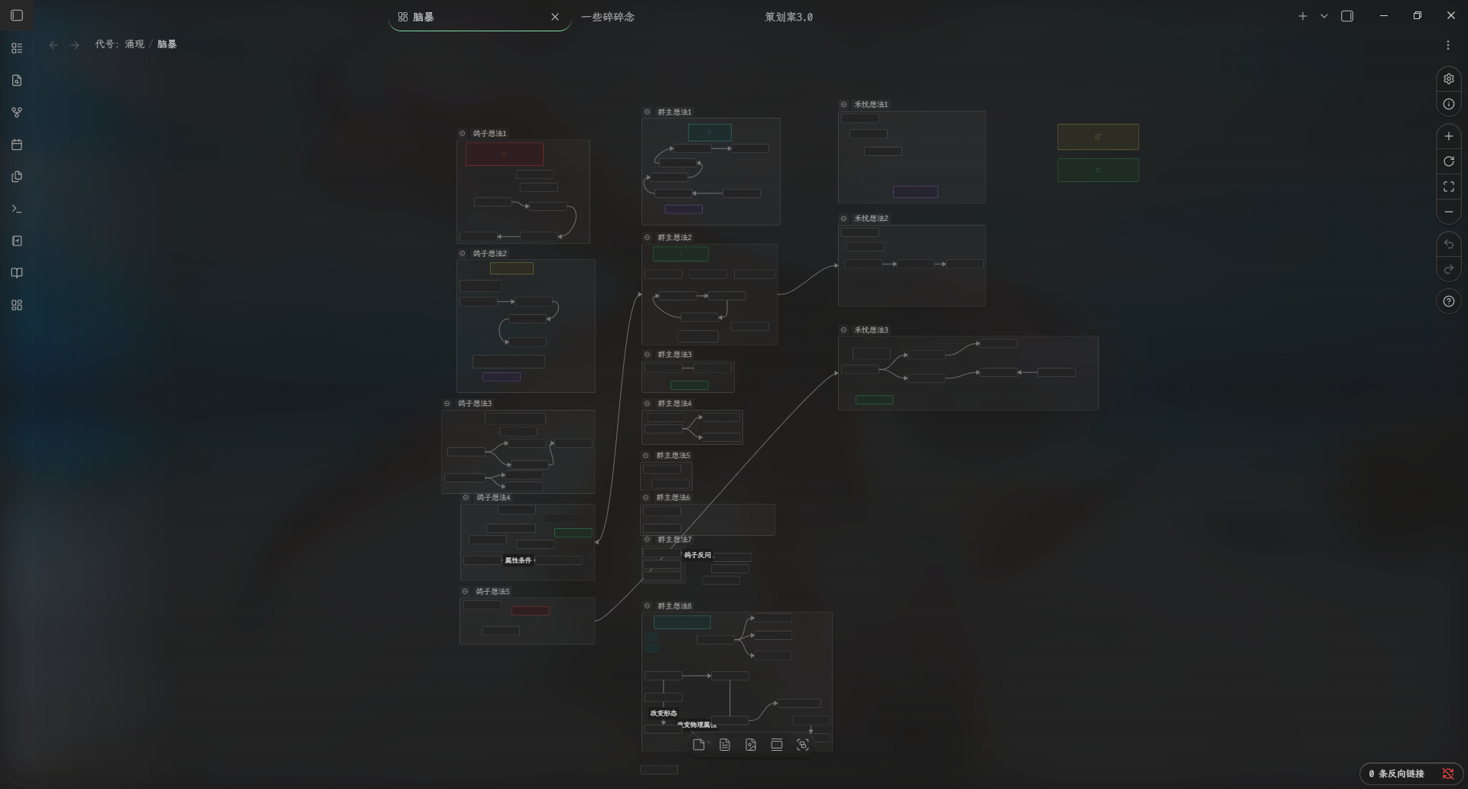1468x789 pixels.
Task: Close the 脑暴 tab
Action: point(555,17)
